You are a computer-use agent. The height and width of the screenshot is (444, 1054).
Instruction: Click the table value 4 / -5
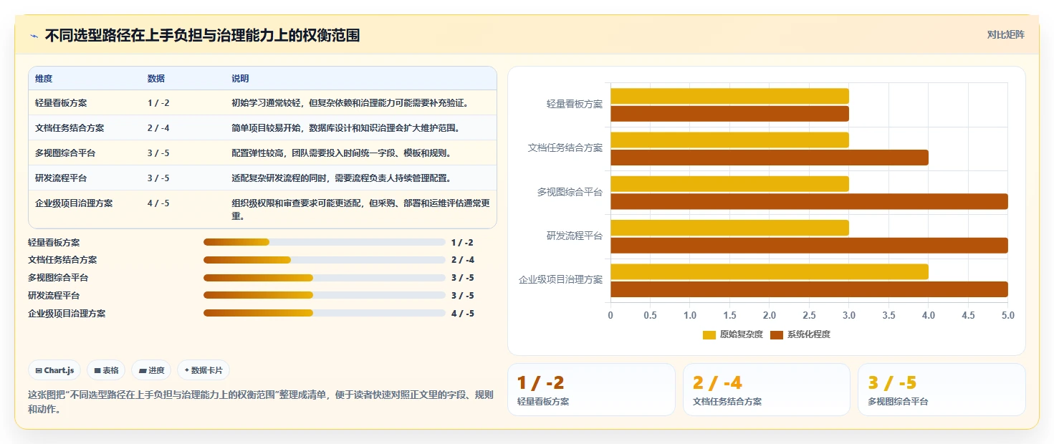point(158,203)
